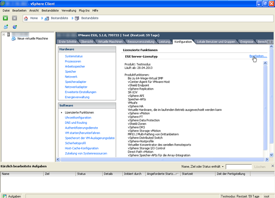The height and width of the screenshot is (198, 275).
Task: Select Lizenzierte Funktionen in Software list
Action: (x=79, y=112)
